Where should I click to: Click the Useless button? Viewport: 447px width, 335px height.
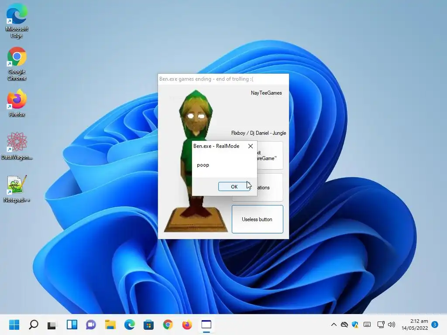coord(258,219)
